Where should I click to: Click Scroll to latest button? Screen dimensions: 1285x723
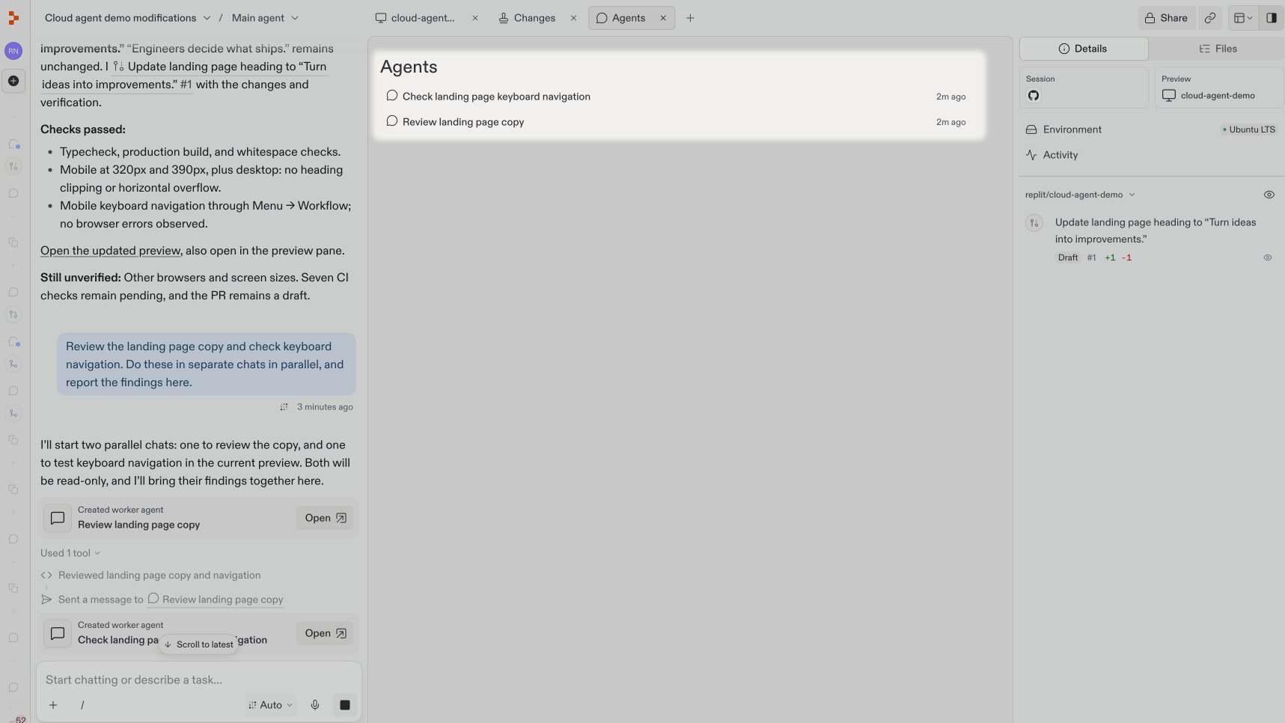coord(198,644)
